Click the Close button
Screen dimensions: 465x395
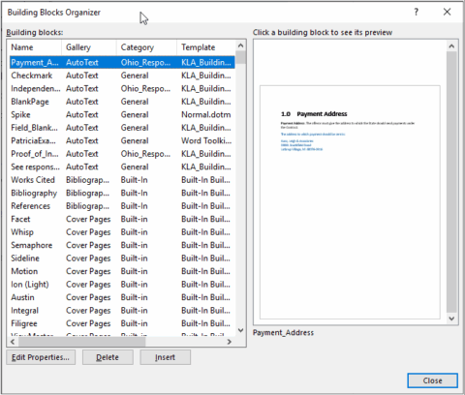click(x=432, y=380)
